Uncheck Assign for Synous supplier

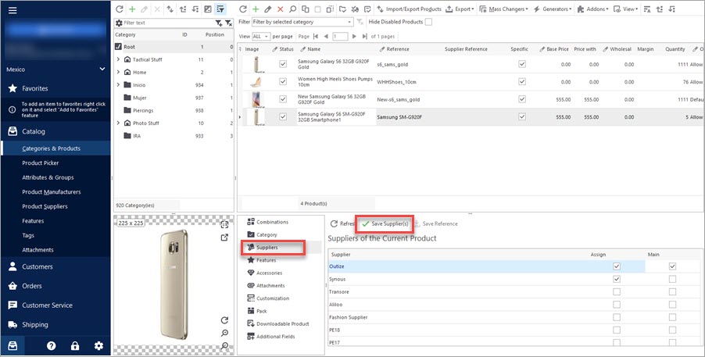click(617, 279)
